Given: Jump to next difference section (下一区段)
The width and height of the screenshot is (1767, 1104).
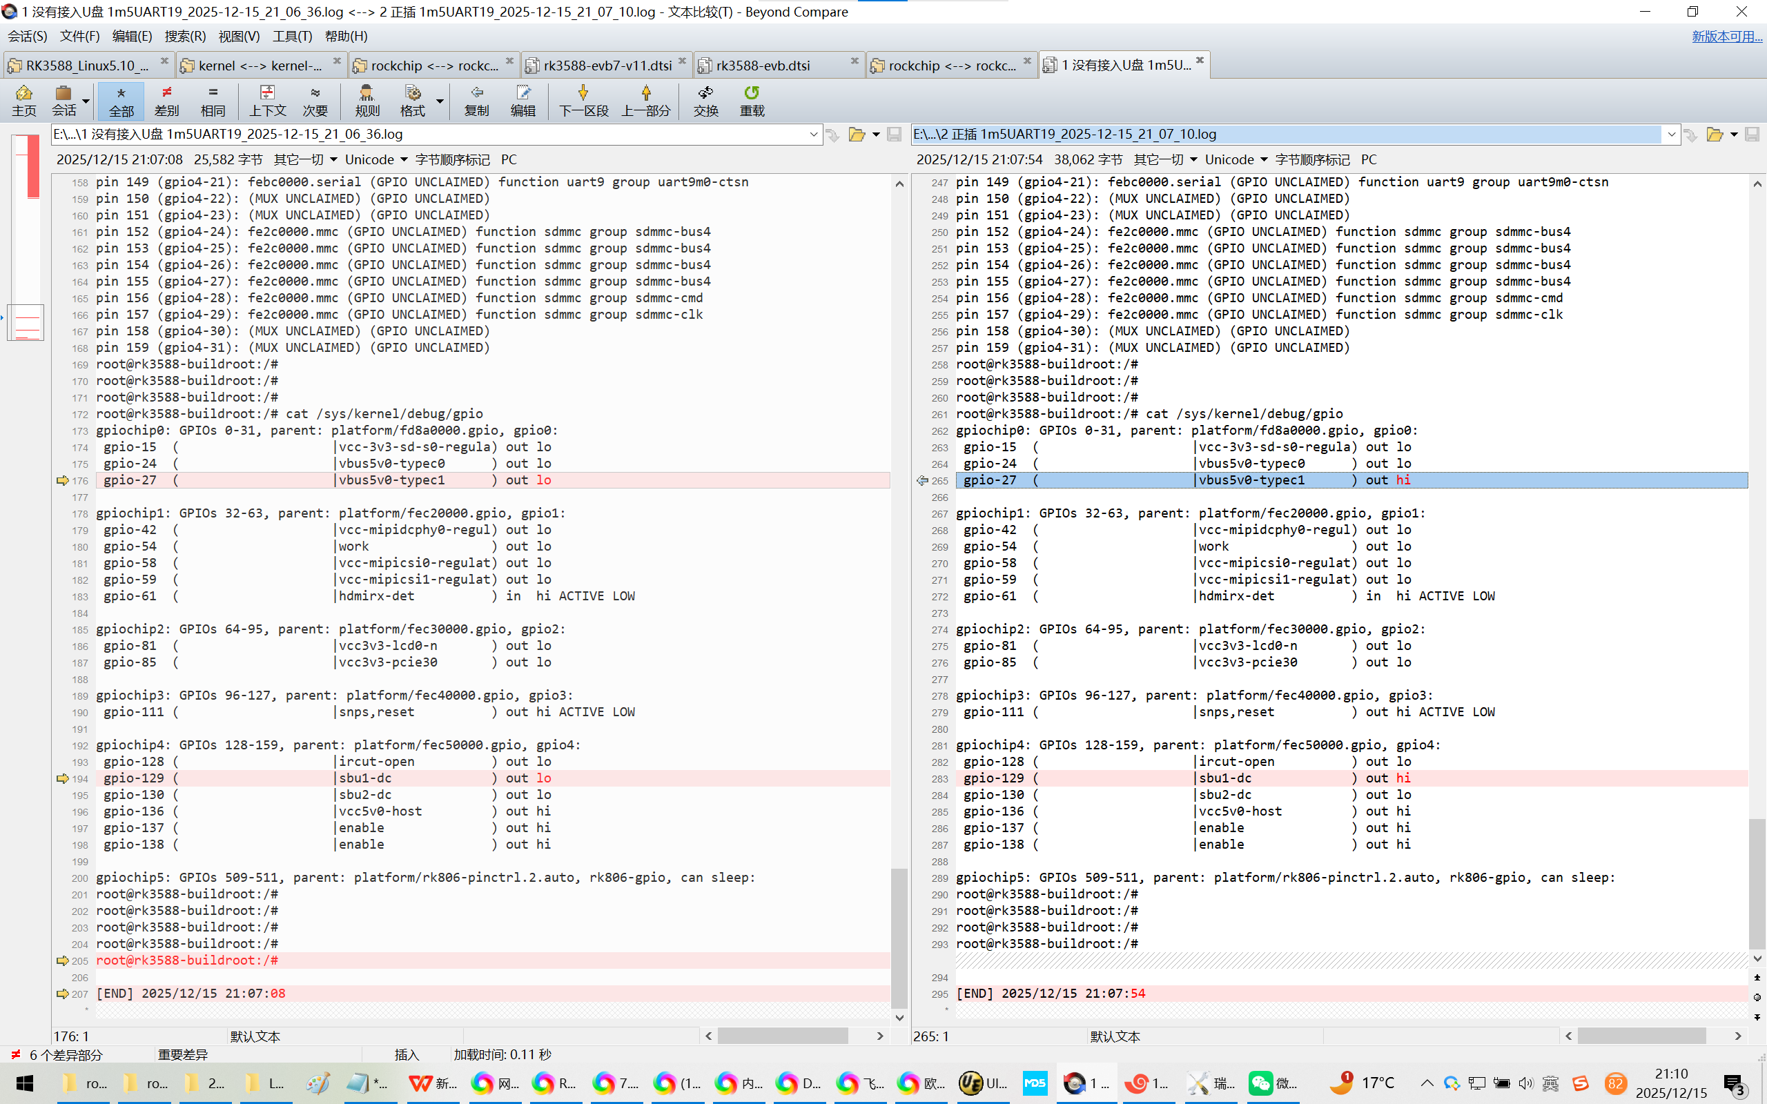Looking at the screenshot, I should tap(583, 100).
